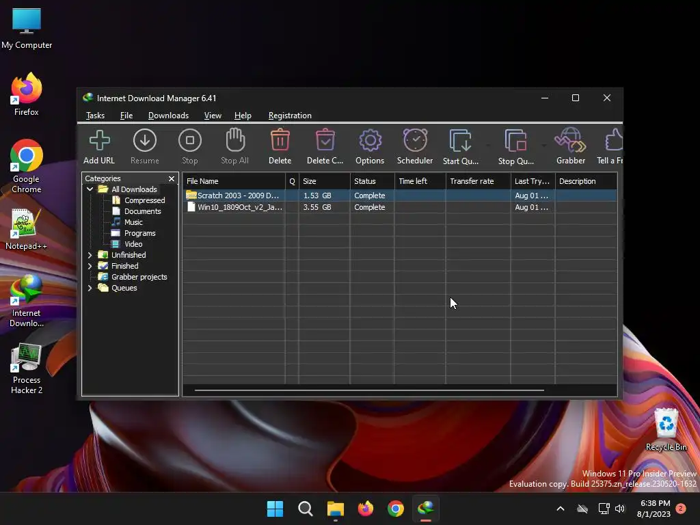Close the Categories panel

tap(172, 178)
